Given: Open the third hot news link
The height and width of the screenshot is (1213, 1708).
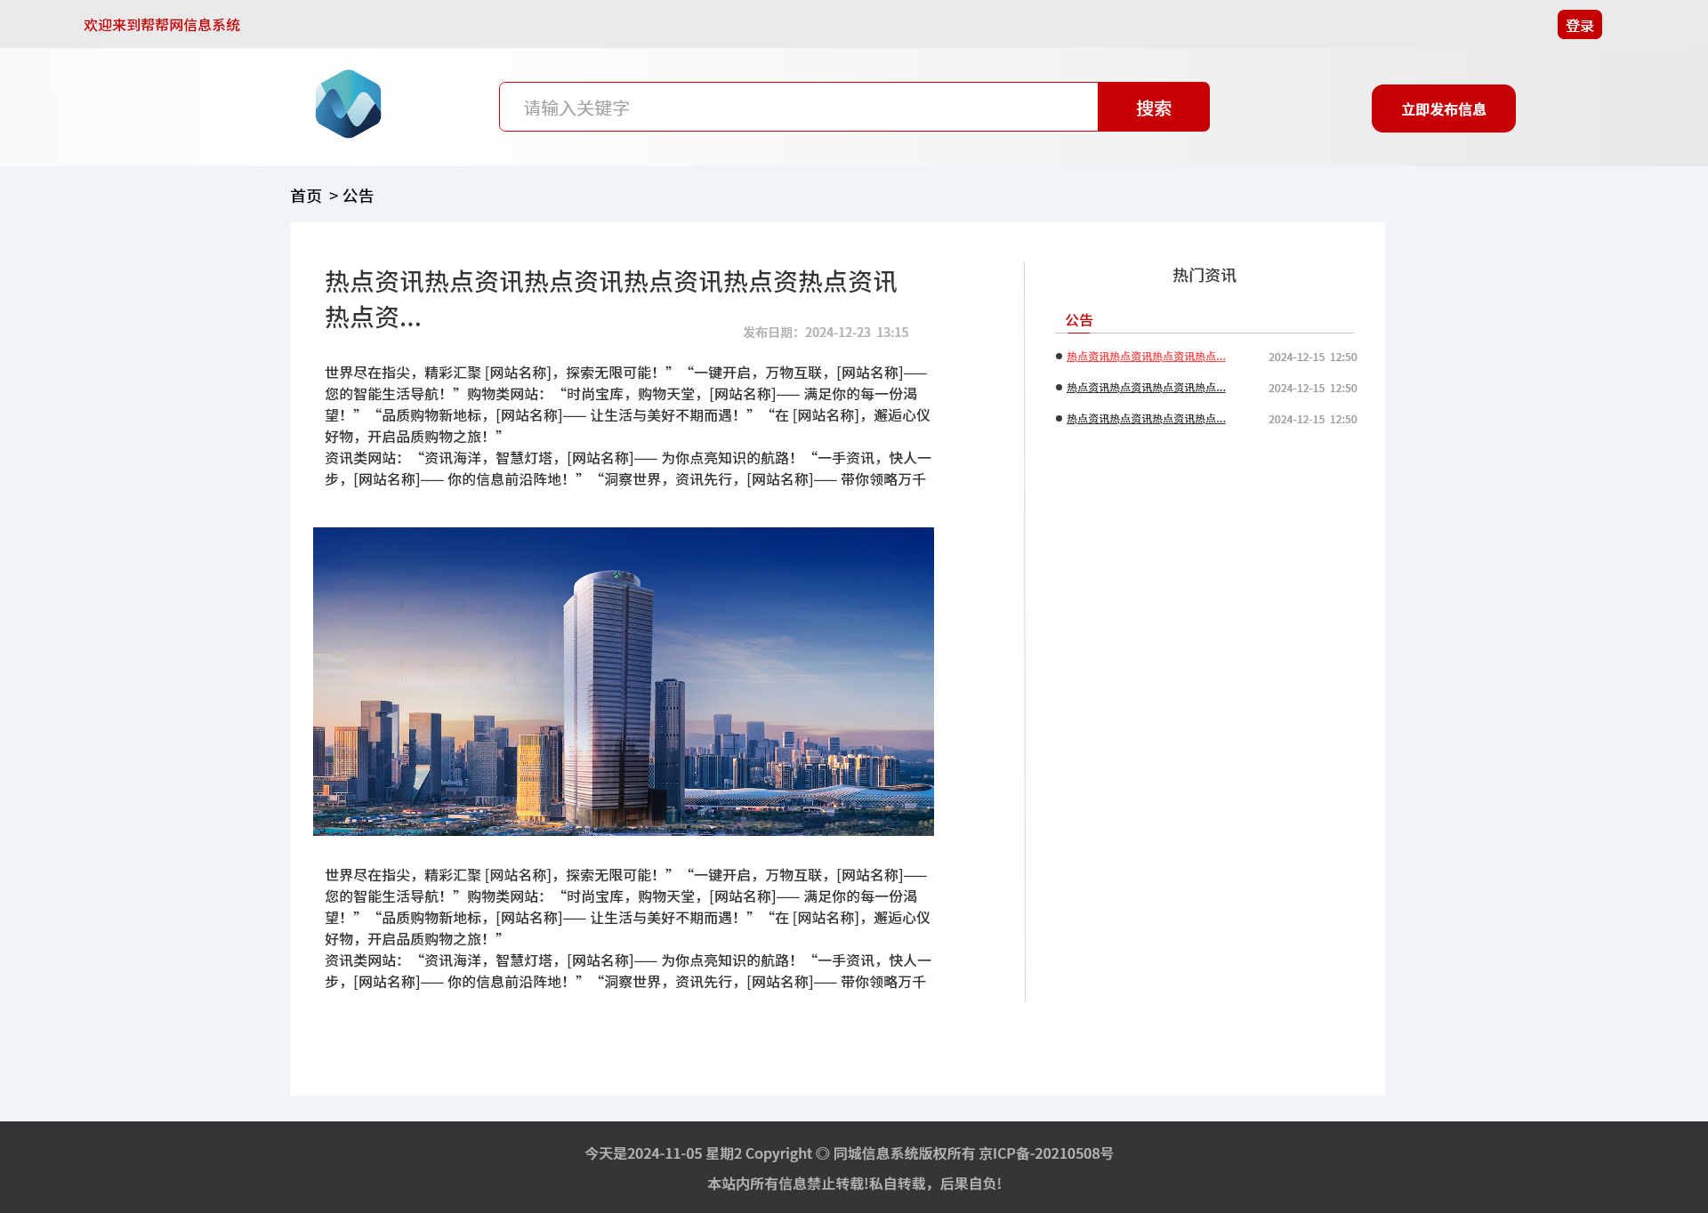Looking at the screenshot, I should point(1145,419).
